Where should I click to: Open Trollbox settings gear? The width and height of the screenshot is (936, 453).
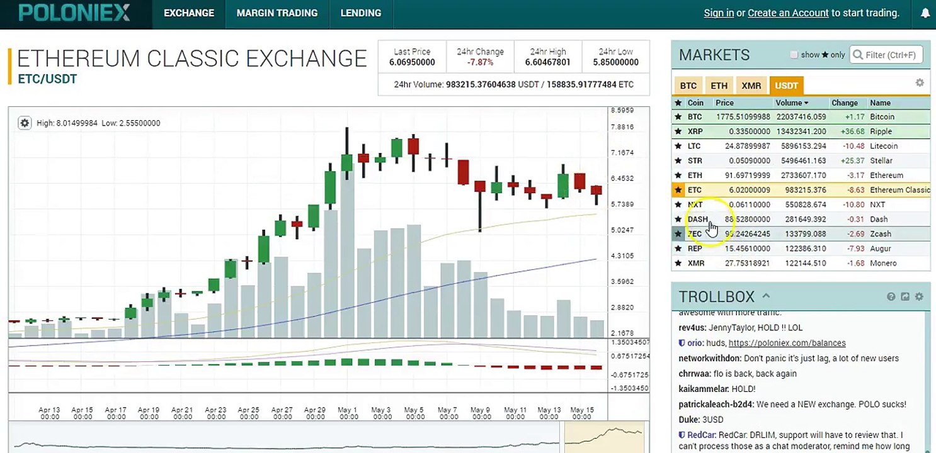click(919, 297)
